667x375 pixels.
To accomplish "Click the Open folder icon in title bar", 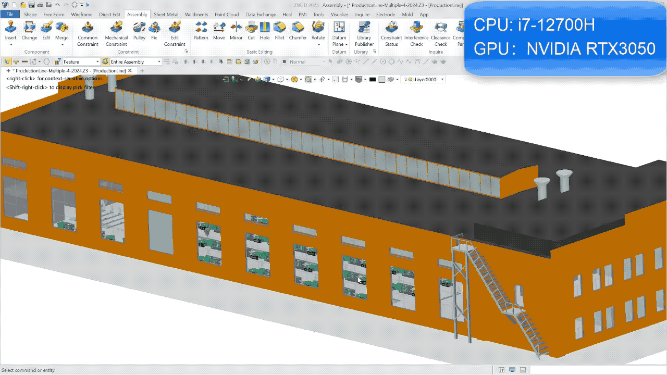I will 23,5.
